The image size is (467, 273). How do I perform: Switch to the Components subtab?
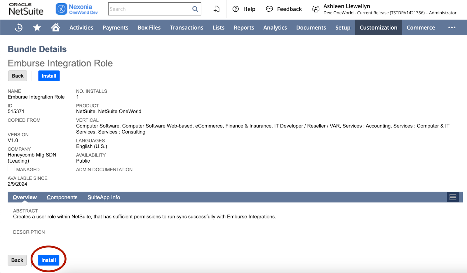(62, 197)
